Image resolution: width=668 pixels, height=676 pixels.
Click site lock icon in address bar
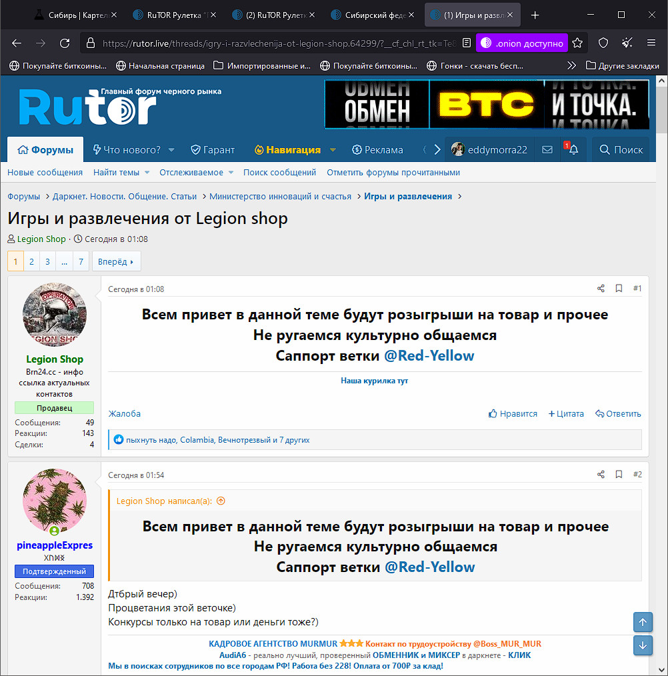tap(90, 43)
